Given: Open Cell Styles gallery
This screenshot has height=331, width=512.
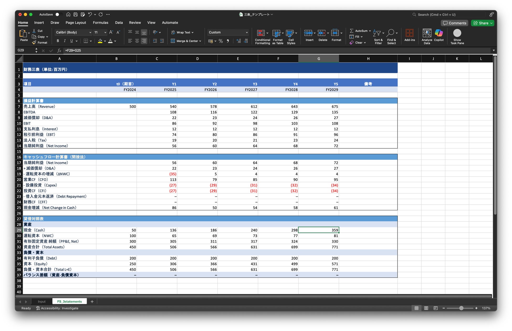Looking at the screenshot, I should [291, 37].
